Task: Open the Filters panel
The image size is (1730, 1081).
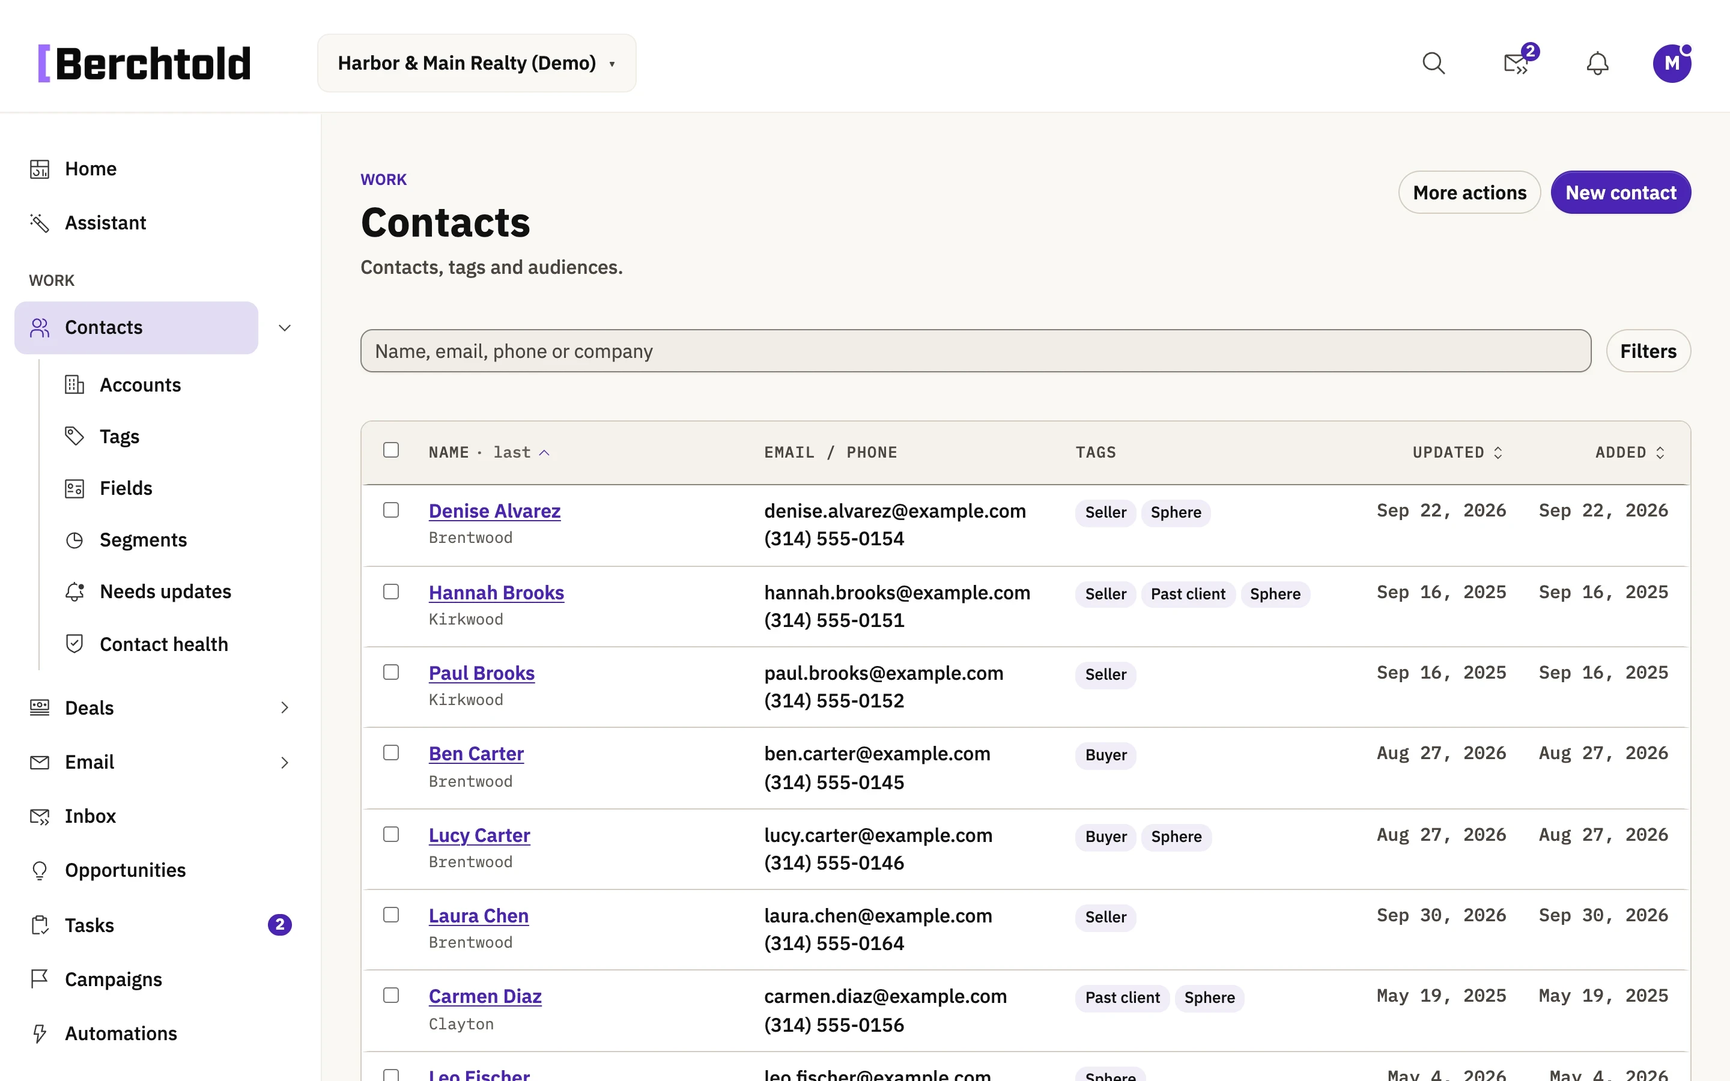Action: point(1648,351)
